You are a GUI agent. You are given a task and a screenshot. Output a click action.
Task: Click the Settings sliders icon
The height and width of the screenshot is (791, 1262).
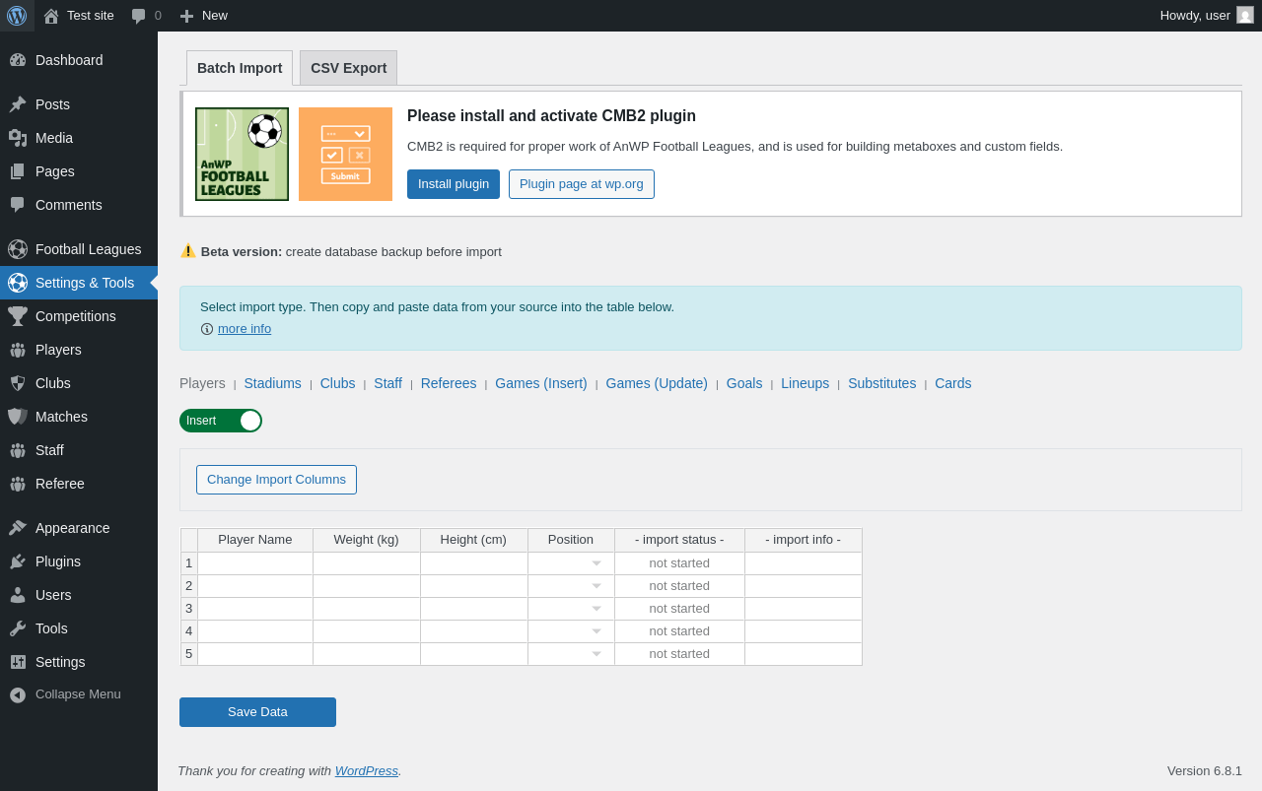coord(18,662)
